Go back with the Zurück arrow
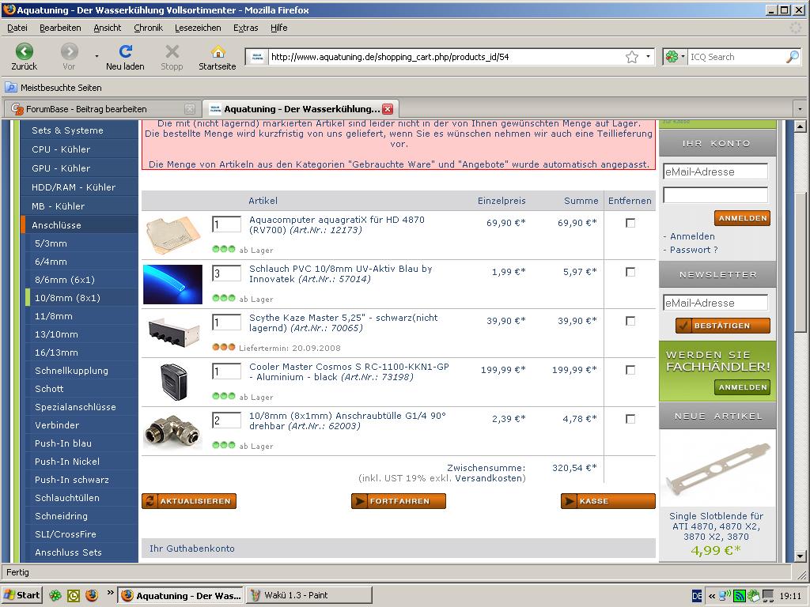This screenshot has height=607, width=810. click(25, 51)
